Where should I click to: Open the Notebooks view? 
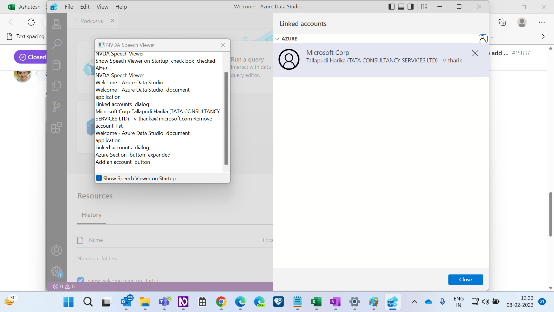pos(57,65)
